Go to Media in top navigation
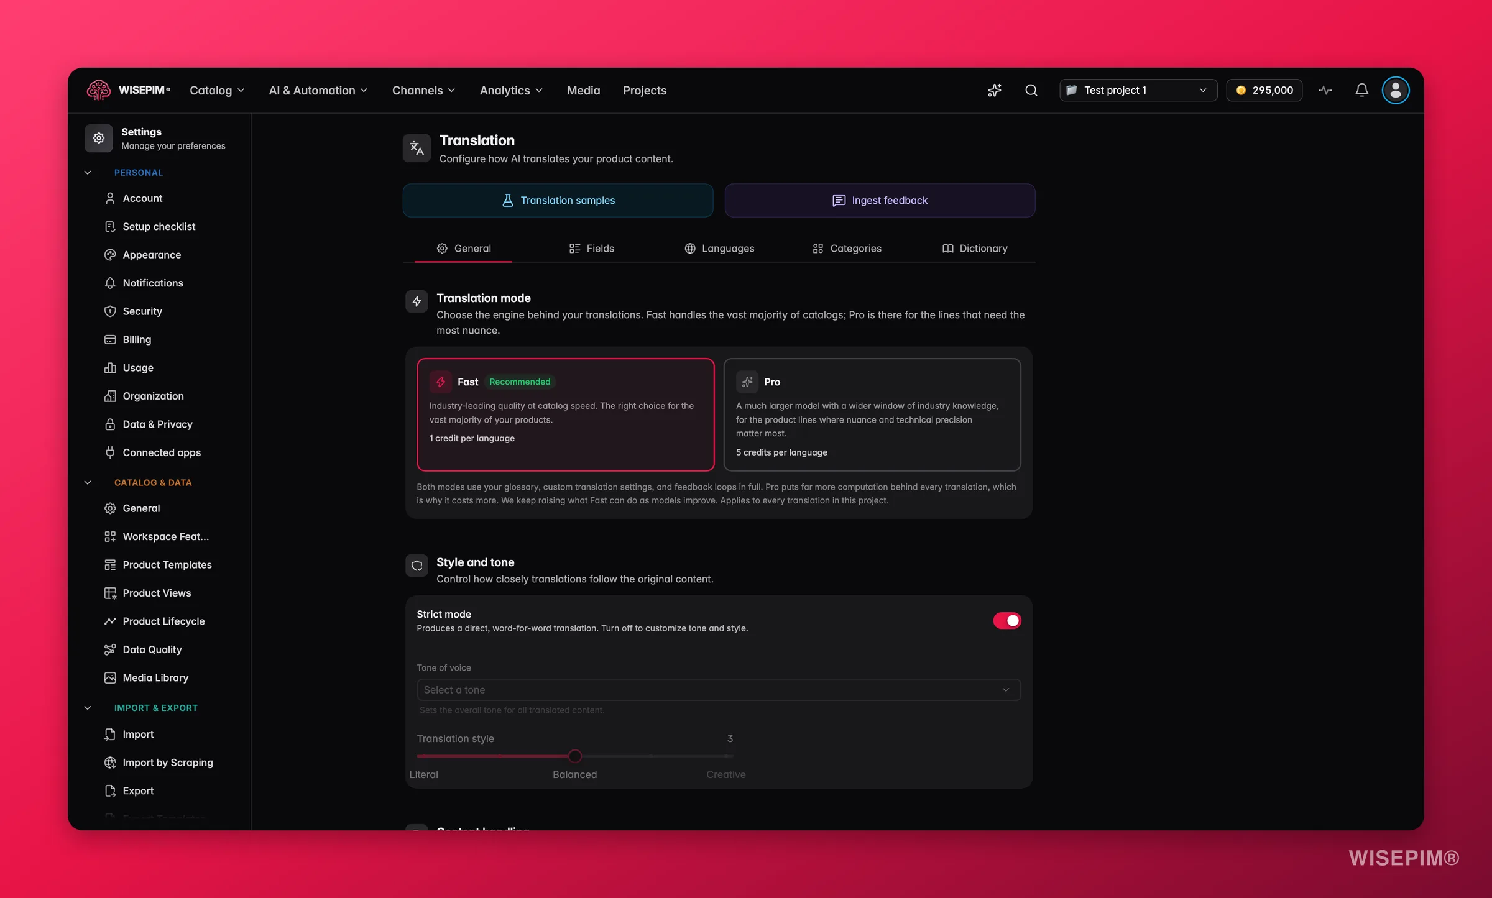This screenshot has width=1492, height=898. click(583, 90)
